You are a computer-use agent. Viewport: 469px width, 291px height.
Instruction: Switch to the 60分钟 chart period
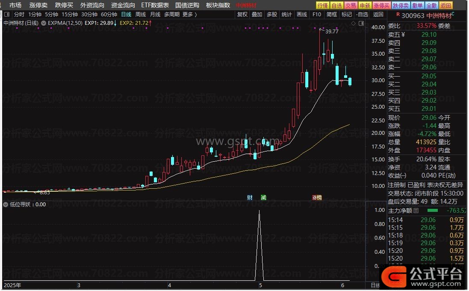pyautogui.click(x=109, y=15)
